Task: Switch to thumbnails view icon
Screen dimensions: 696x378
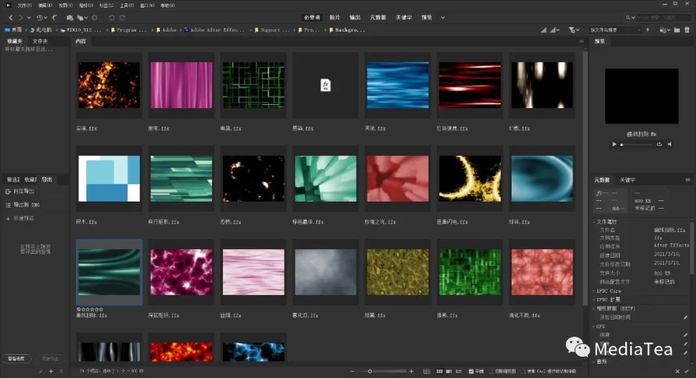Action: (x=440, y=372)
